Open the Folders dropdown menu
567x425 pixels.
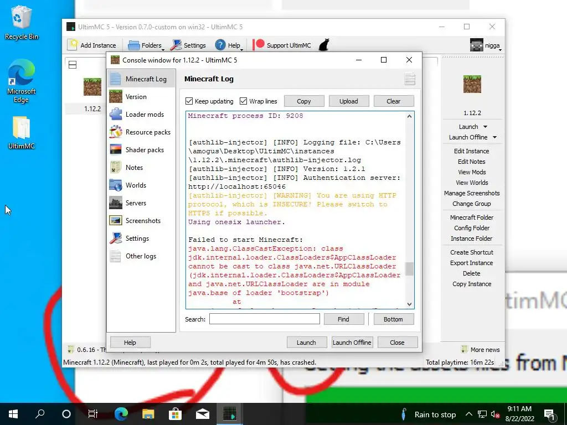(163, 50)
